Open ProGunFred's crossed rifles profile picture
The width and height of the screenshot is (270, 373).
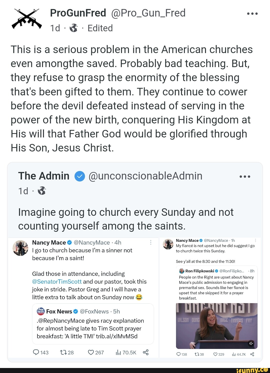27,19
